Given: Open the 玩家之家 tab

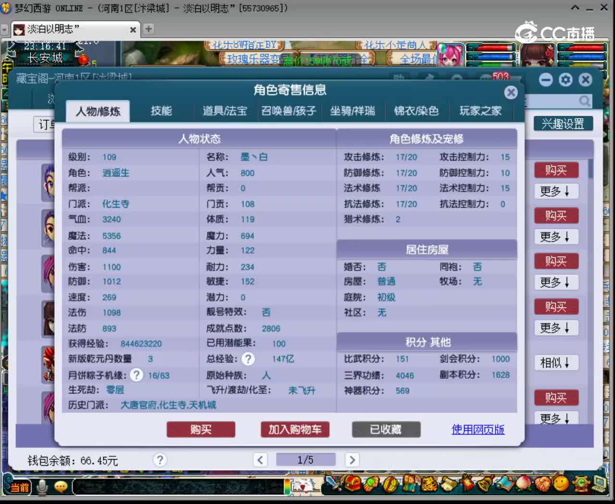Looking at the screenshot, I should pyautogui.click(x=480, y=111).
